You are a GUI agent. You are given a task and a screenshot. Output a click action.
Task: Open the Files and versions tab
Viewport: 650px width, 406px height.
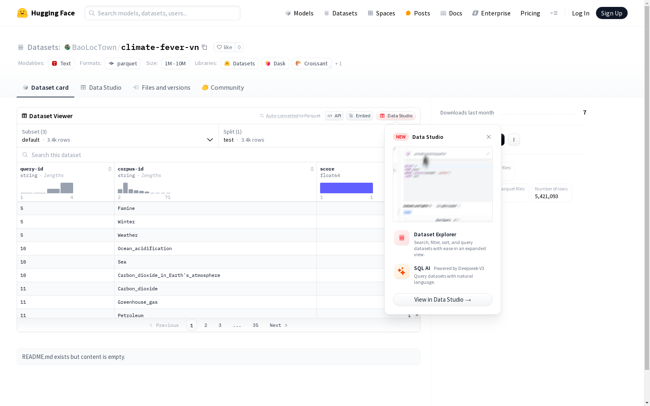[x=162, y=88]
